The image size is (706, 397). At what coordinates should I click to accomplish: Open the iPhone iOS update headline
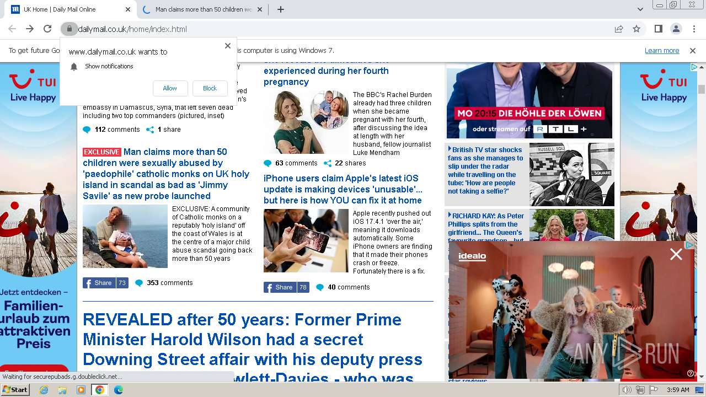(x=343, y=189)
